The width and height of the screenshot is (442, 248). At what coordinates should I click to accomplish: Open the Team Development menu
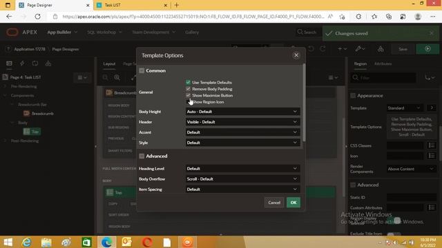coord(153,32)
